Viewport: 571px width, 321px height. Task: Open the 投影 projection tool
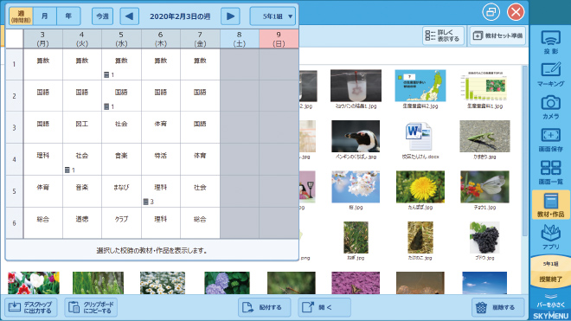(x=550, y=42)
